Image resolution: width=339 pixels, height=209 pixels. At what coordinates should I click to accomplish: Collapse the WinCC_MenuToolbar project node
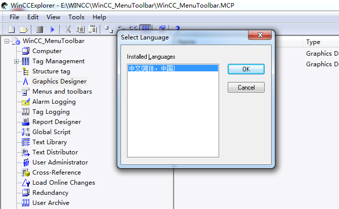[7, 41]
